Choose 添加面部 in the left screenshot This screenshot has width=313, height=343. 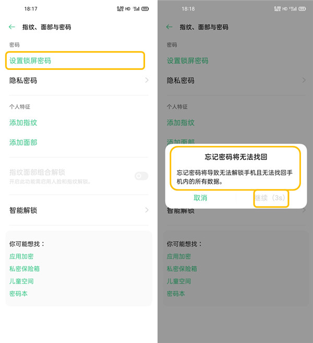23,143
